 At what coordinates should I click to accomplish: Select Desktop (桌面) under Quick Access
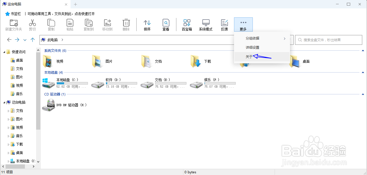17,60
